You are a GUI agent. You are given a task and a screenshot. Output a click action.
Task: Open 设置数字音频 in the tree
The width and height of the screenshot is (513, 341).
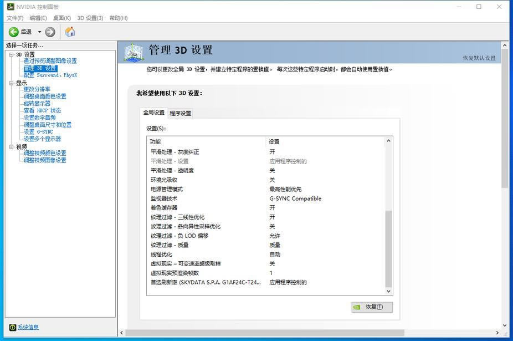tap(39, 118)
